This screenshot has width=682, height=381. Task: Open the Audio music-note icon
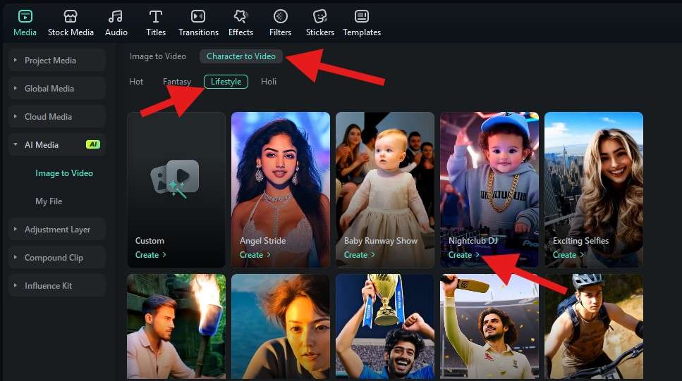tap(116, 16)
